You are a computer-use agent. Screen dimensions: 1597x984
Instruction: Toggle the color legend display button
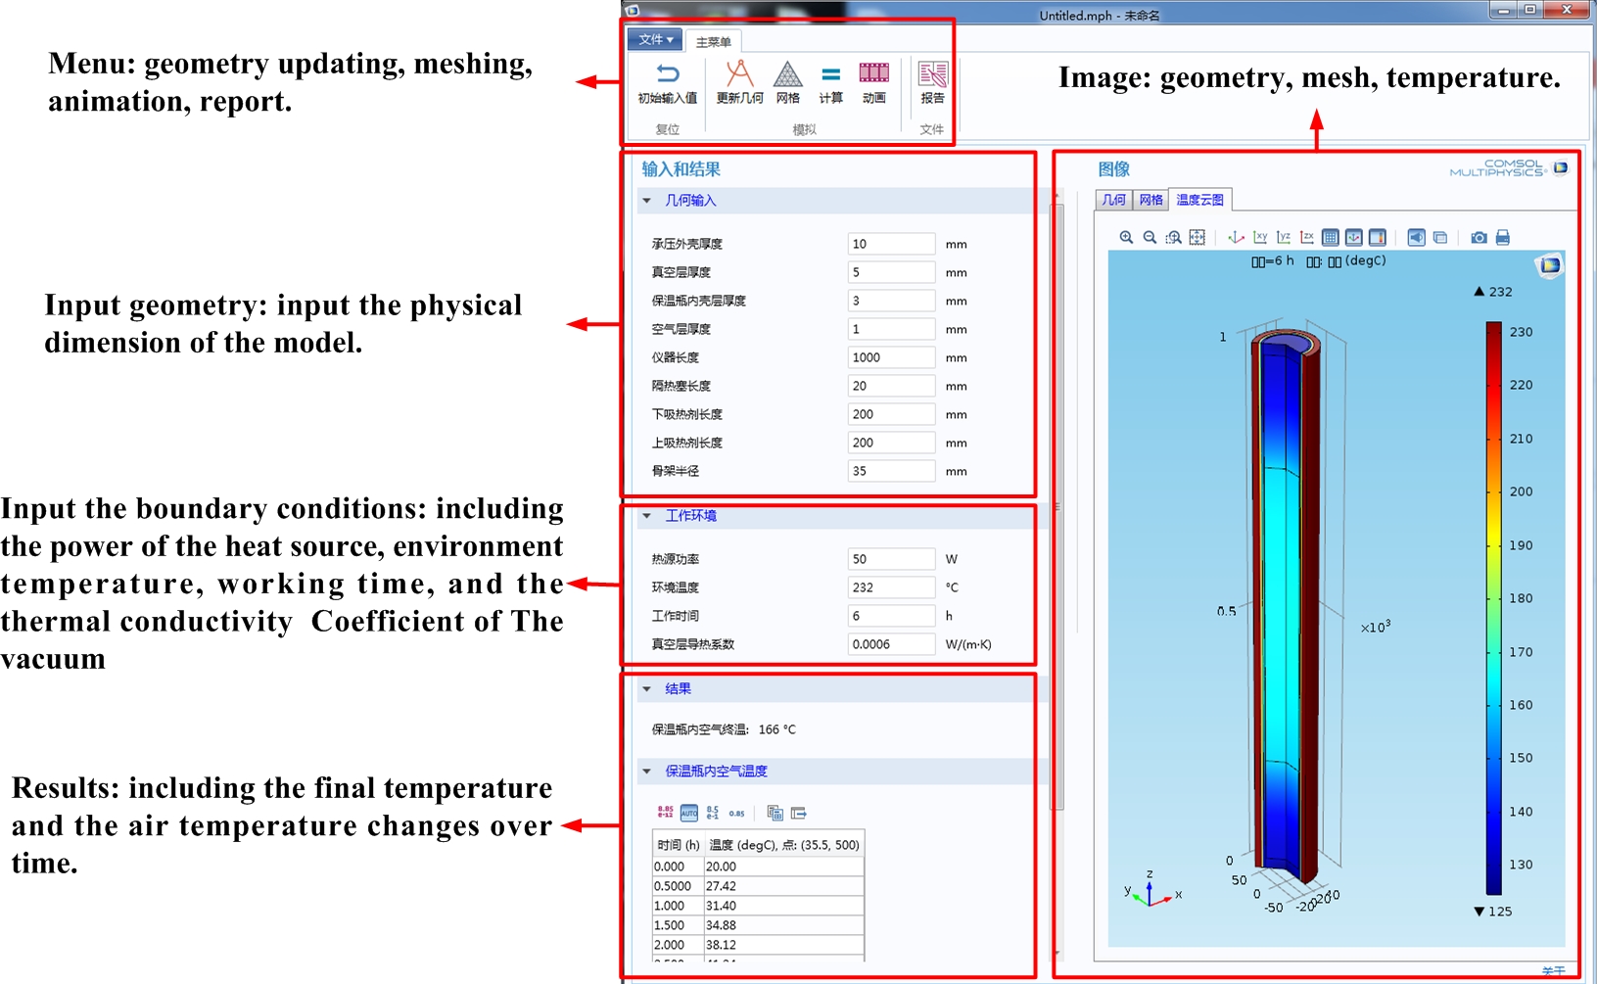pyautogui.click(x=1377, y=237)
